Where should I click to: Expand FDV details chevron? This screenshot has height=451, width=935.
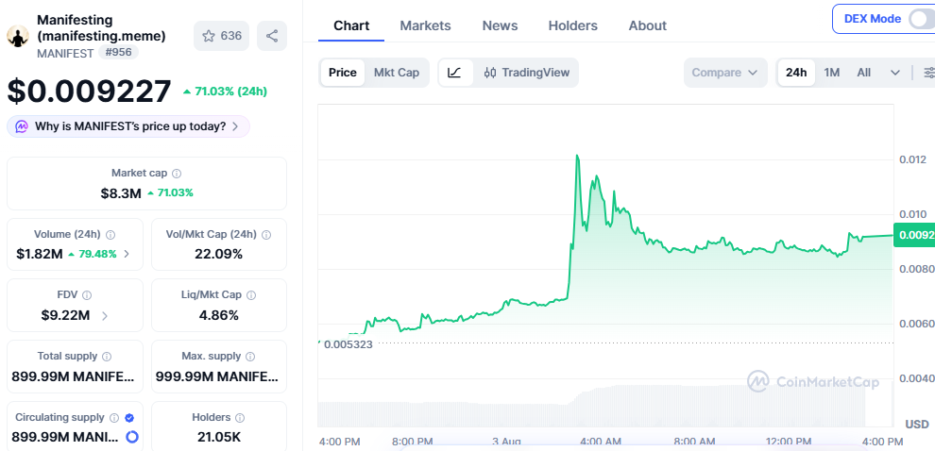tap(105, 316)
